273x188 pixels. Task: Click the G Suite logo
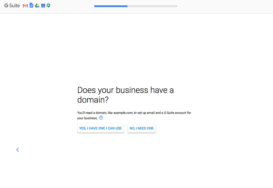(x=12, y=6)
